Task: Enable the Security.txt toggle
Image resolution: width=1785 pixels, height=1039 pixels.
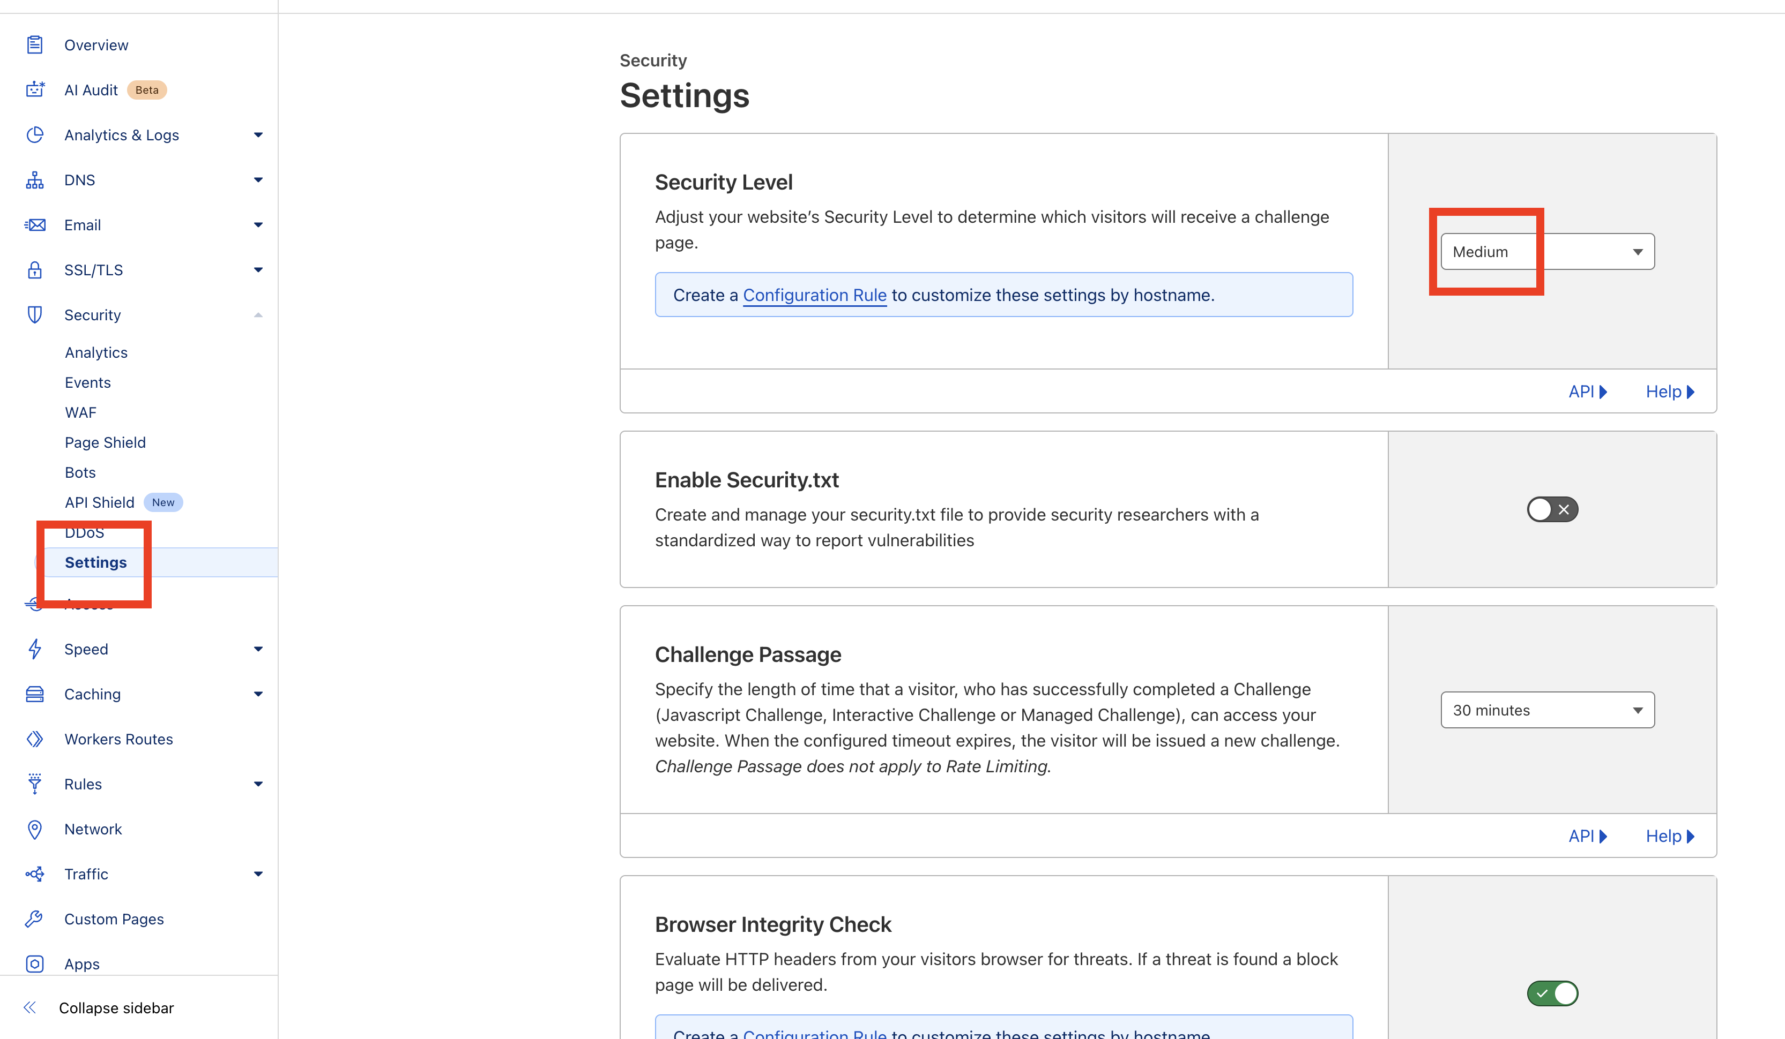Action: [1552, 509]
